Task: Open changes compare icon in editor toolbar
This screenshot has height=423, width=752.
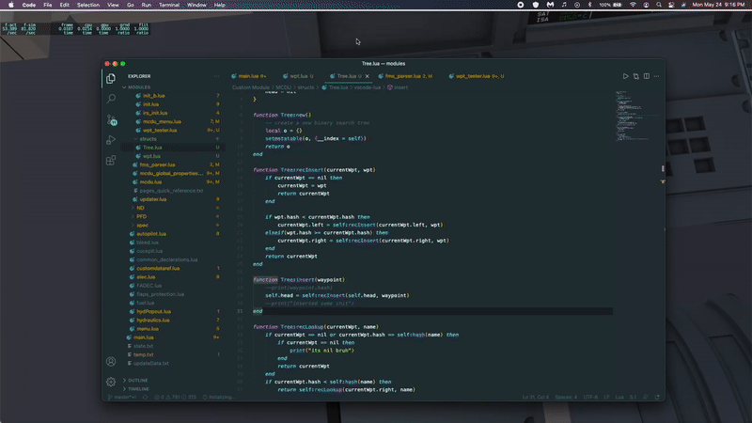Action: point(636,76)
